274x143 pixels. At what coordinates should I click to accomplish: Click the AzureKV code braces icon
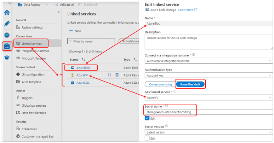[109, 75]
